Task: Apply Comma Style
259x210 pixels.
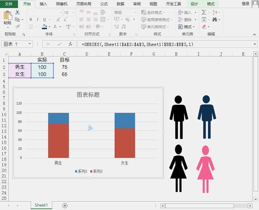Action: coord(134,20)
